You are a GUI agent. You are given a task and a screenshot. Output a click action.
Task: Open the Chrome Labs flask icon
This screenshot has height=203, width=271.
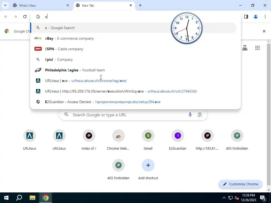(245, 48)
